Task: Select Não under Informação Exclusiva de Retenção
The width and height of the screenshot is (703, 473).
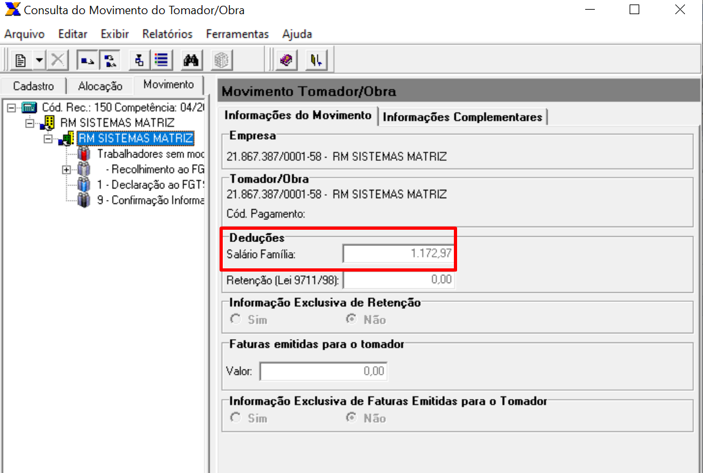Action: [x=351, y=319]
